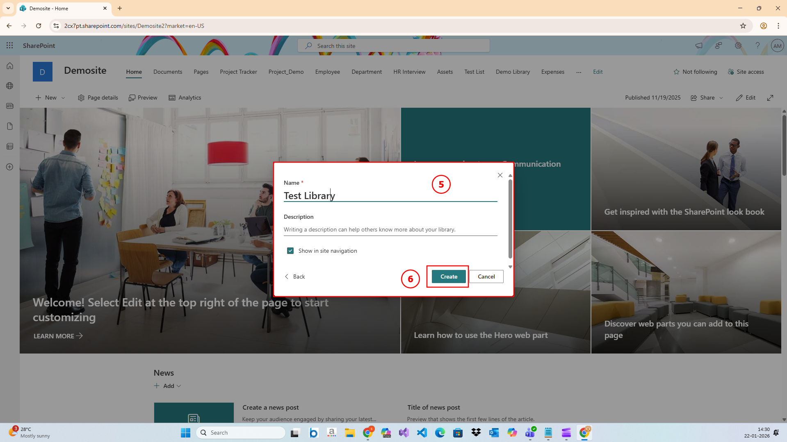
Task: Cancel the library creation dialog
Action: pos(486,277)
